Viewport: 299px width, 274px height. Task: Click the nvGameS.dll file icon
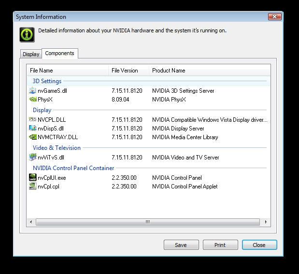pyautogui.click(x=32, y=90)
